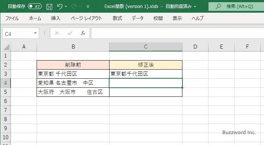Select column C header
This screenshot has height=145, width=264.
pos(145,46)
